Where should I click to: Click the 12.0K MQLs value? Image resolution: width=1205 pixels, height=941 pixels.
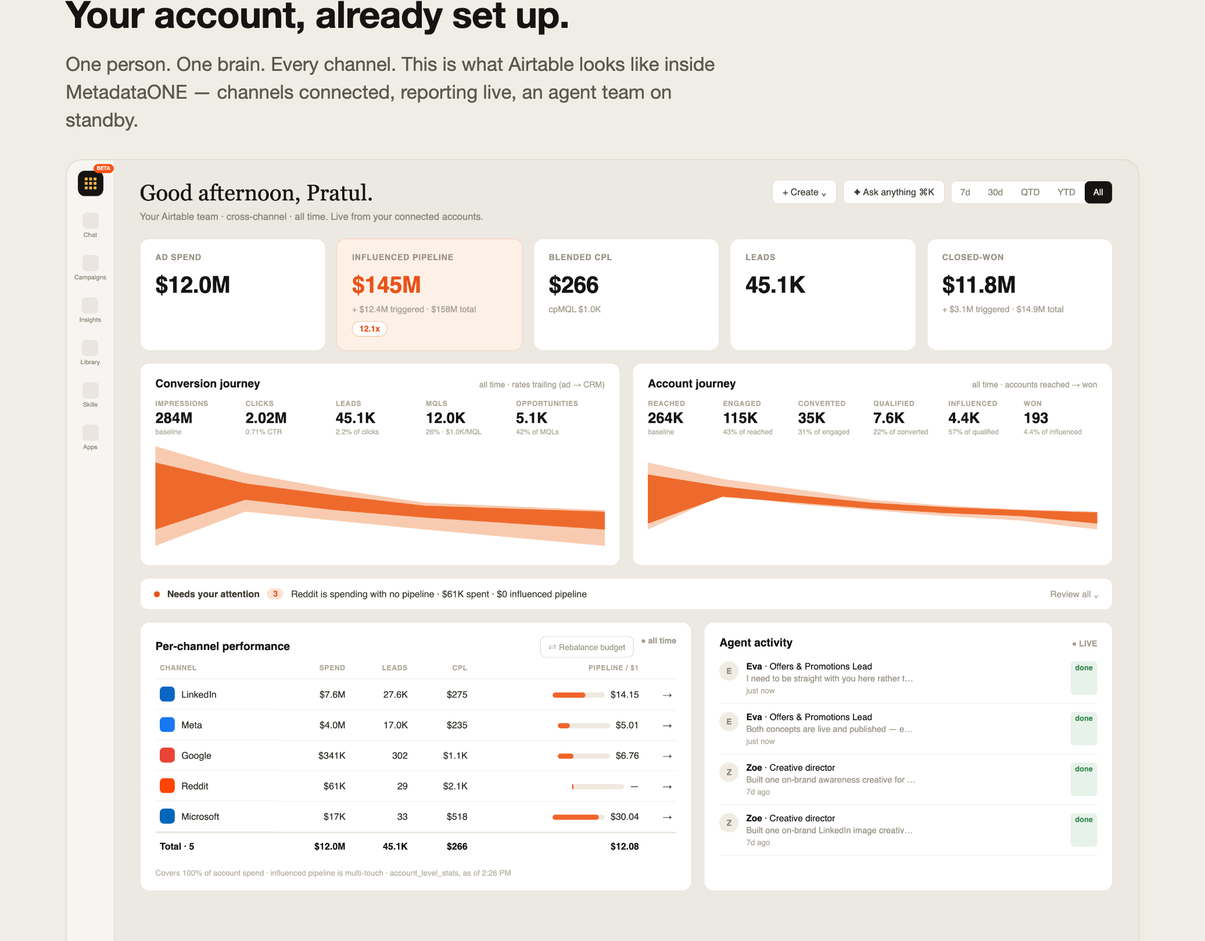446,418
